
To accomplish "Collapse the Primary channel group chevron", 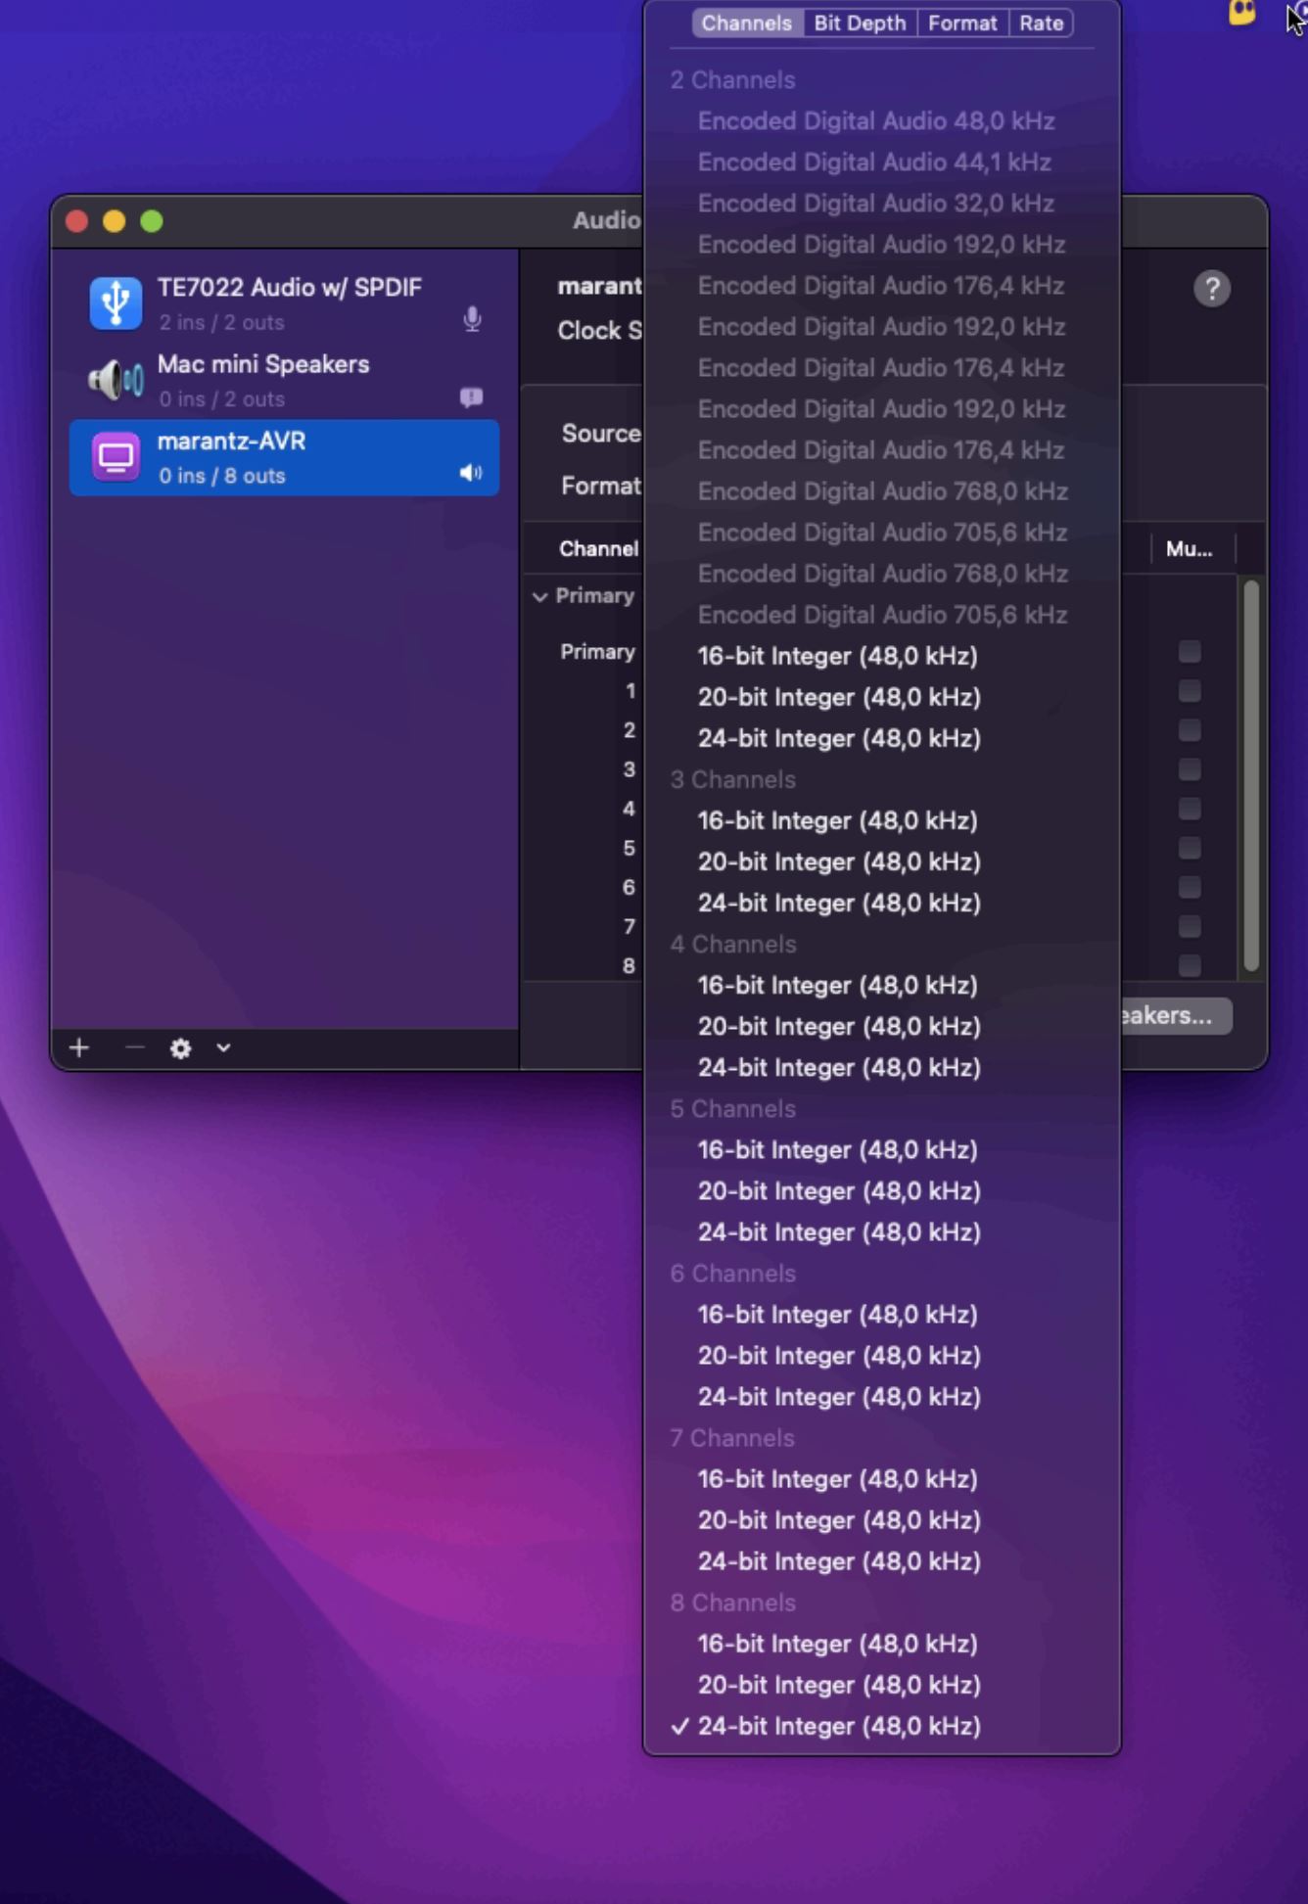I will [x=539, y=596].
